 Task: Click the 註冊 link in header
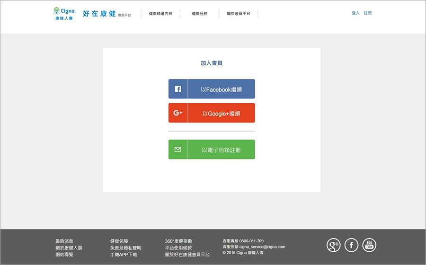tap(368, 13)
